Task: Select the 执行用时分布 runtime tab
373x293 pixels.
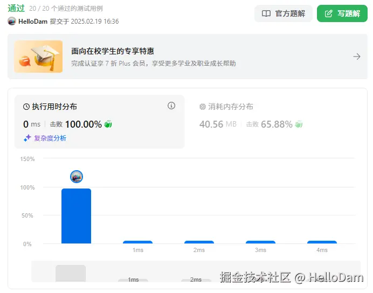Action: [99, 122]
